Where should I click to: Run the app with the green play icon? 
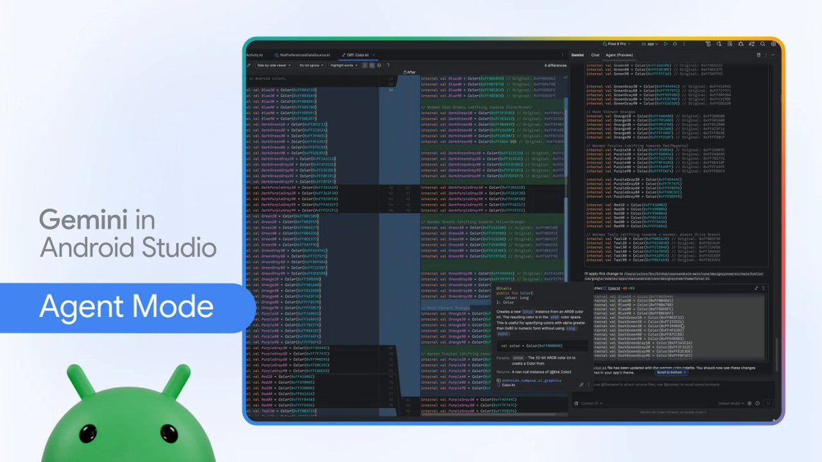[666, 44]
